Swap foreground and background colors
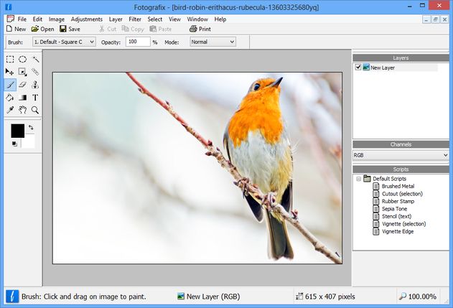 pos(31,128)
